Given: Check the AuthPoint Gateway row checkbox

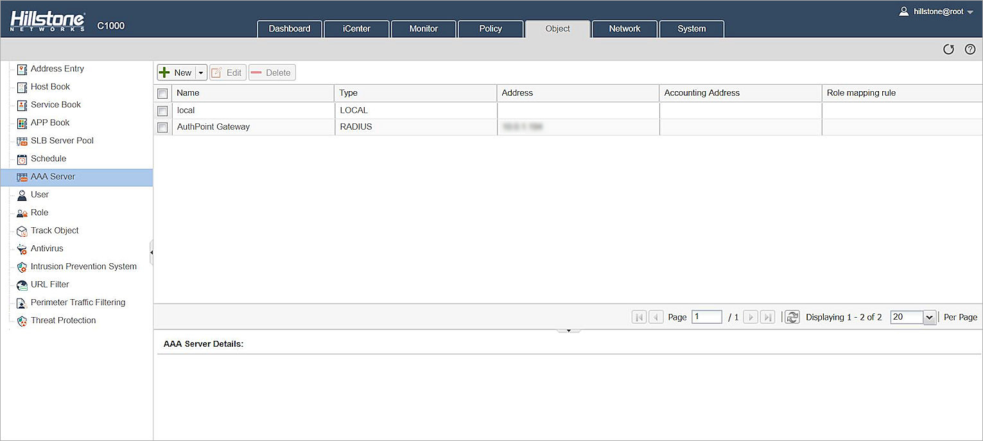Looking at the screenshot, I should (x=162, y=126).
